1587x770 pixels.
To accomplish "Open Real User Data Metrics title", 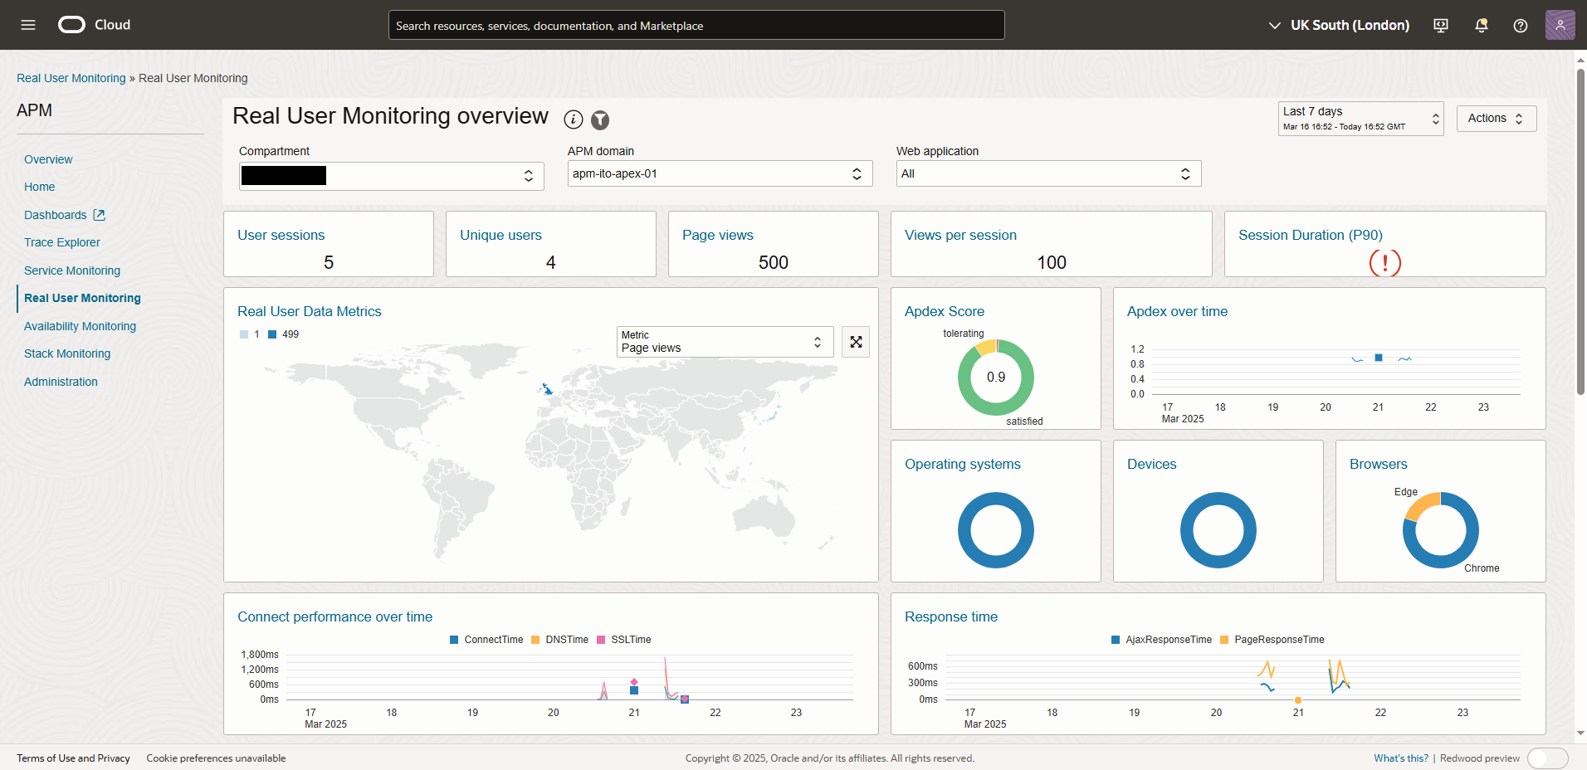I will pos(310,311).
